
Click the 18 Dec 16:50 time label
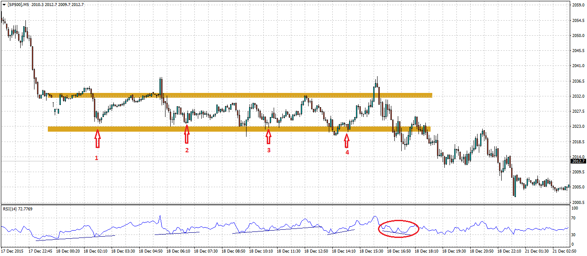tap(400, 250)
